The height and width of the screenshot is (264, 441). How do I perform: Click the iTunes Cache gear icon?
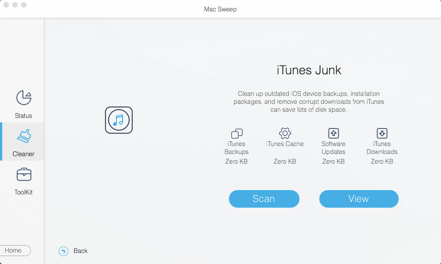(x=285, y=133)
